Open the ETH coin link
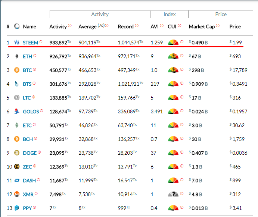 [x=27, y=57]
